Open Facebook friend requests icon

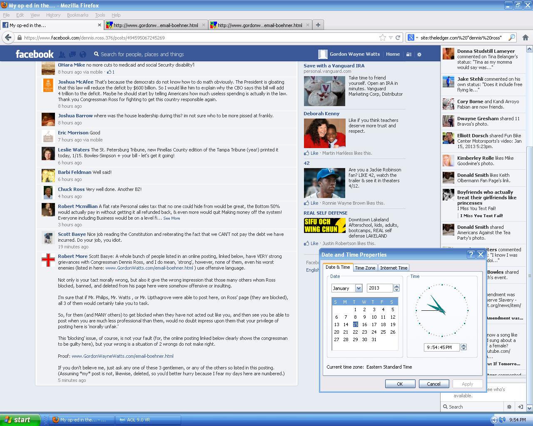point(62,54)
